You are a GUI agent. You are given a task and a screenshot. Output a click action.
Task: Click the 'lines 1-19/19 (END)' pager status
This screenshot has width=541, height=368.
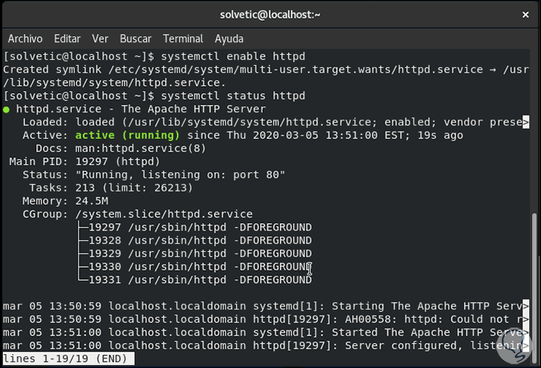point(68,359)
